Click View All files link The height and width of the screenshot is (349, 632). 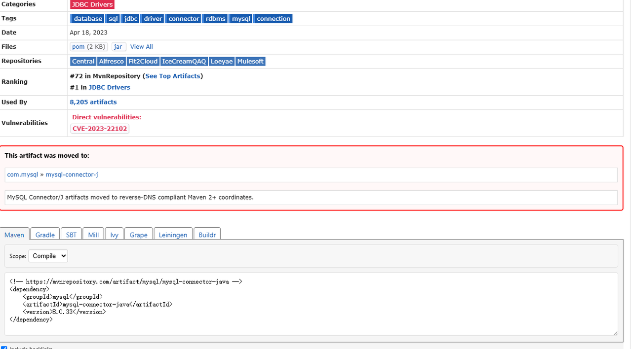pos(141,47)
